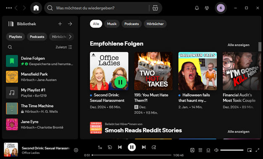Image resolution: width=263 pixels, height=159 pixels.
Task: Select the main Podcasts filter tab
Action: click(x=131, y=24)
